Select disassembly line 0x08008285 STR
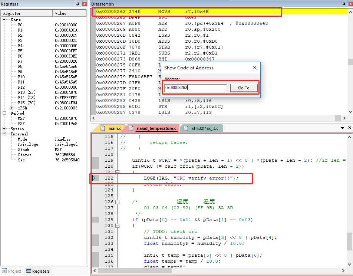Viewport: 353px width, 276px height. coord(221,106)
